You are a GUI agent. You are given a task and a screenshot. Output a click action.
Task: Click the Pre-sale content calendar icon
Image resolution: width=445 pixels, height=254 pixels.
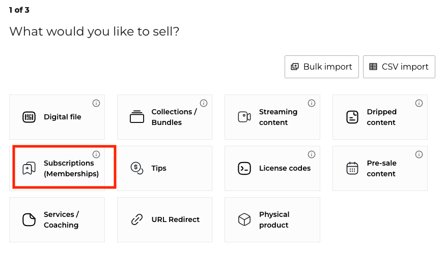pos(352,169)
